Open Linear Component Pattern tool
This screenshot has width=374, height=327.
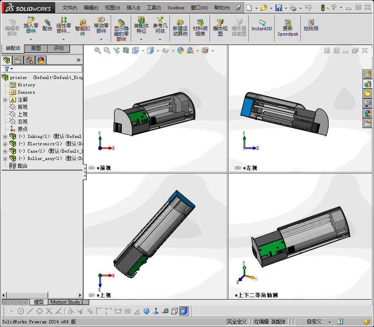[63, 25]
